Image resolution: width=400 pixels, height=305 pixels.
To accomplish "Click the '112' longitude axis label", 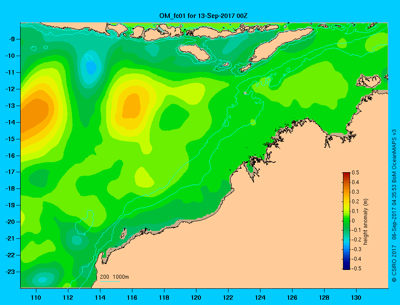I will [x=68, y=298].
